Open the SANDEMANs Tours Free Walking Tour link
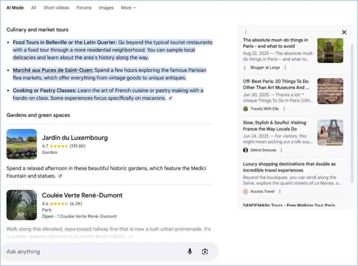Screen dimensions: 358x266 (289, 205)
